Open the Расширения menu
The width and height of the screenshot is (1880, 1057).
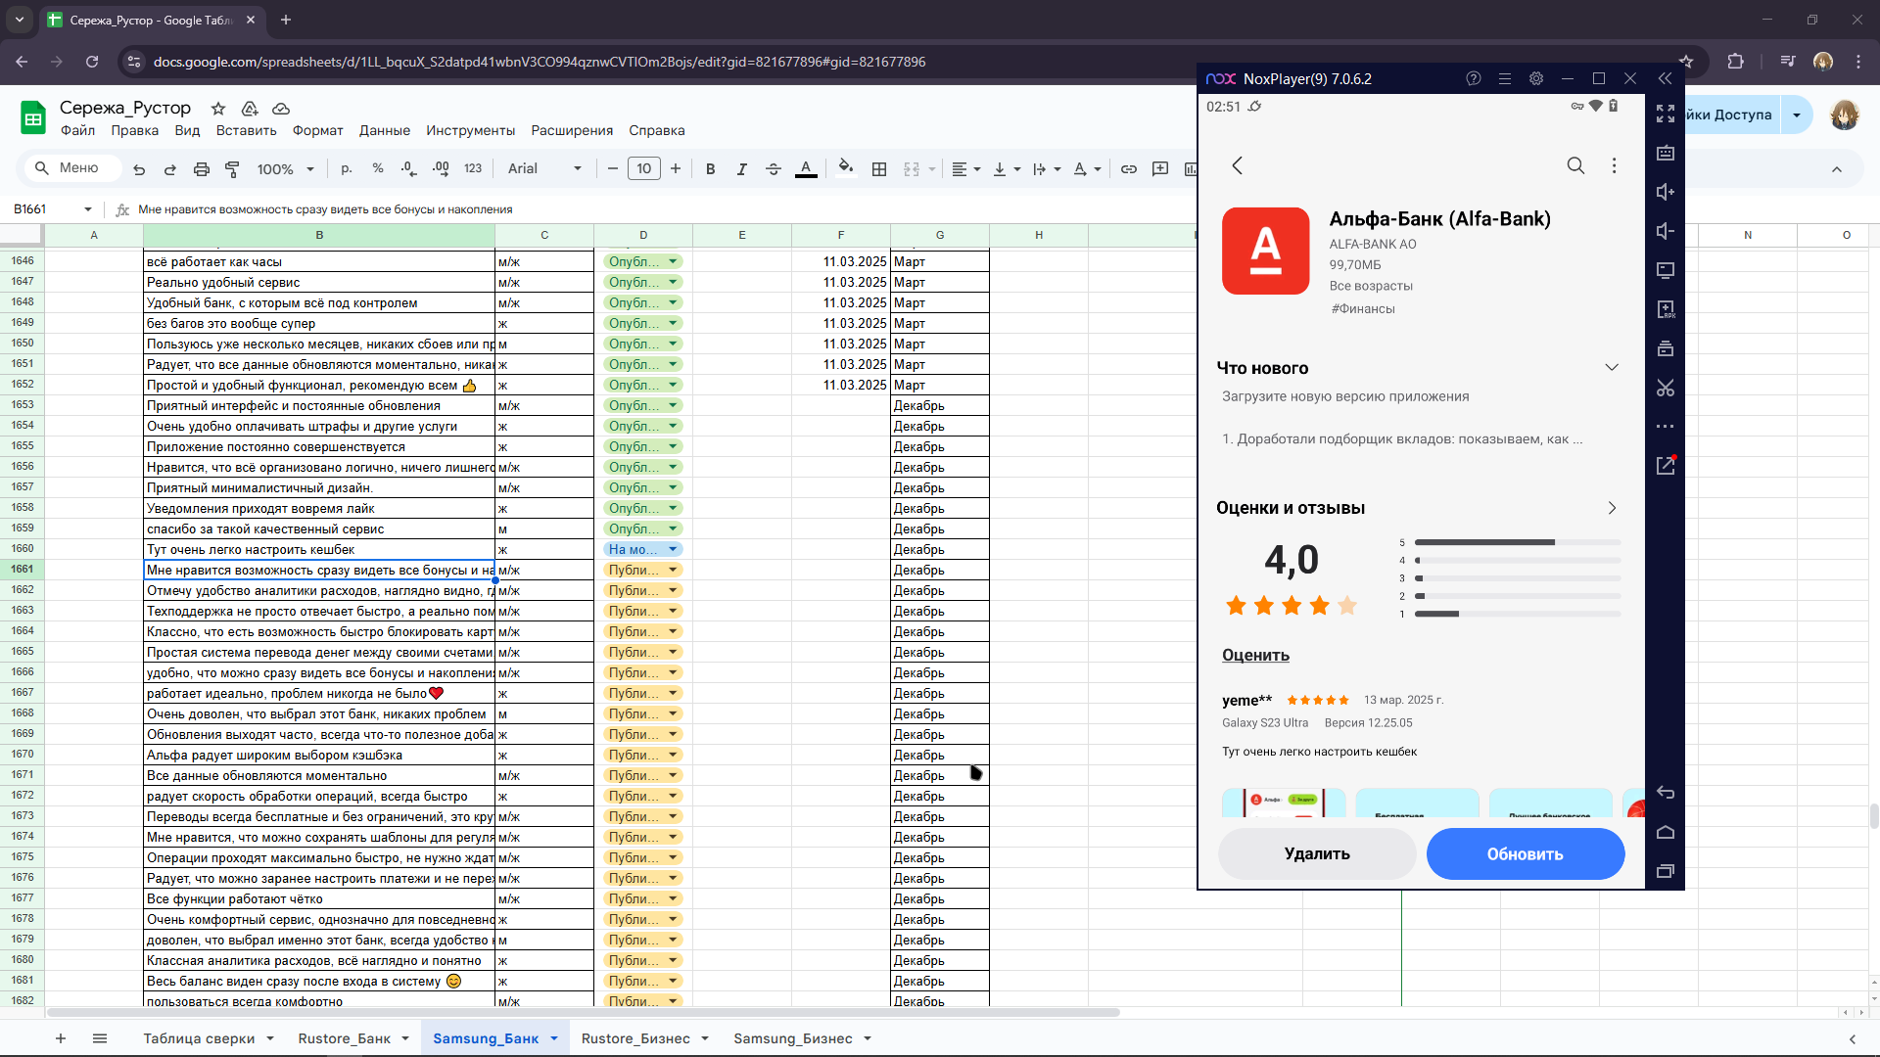[572, 130]
